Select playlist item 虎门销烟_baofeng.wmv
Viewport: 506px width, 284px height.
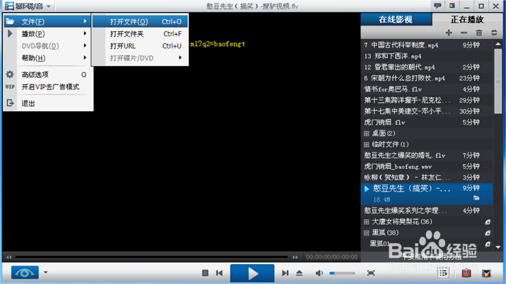(x=427, y=166)
